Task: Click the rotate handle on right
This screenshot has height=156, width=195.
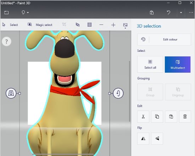Action: click(x=118, y=93)
